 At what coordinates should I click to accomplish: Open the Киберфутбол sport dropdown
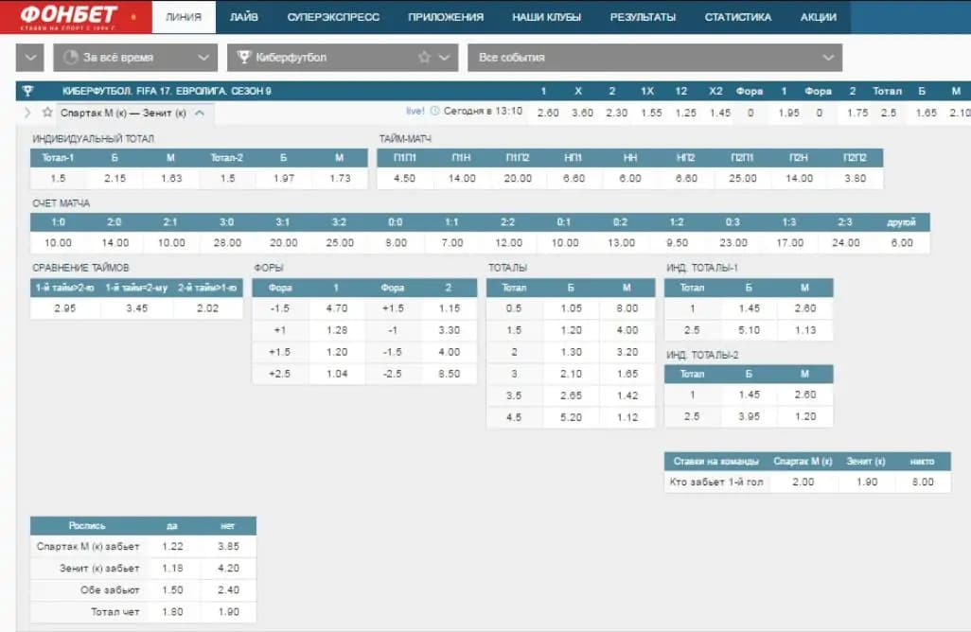343,58
